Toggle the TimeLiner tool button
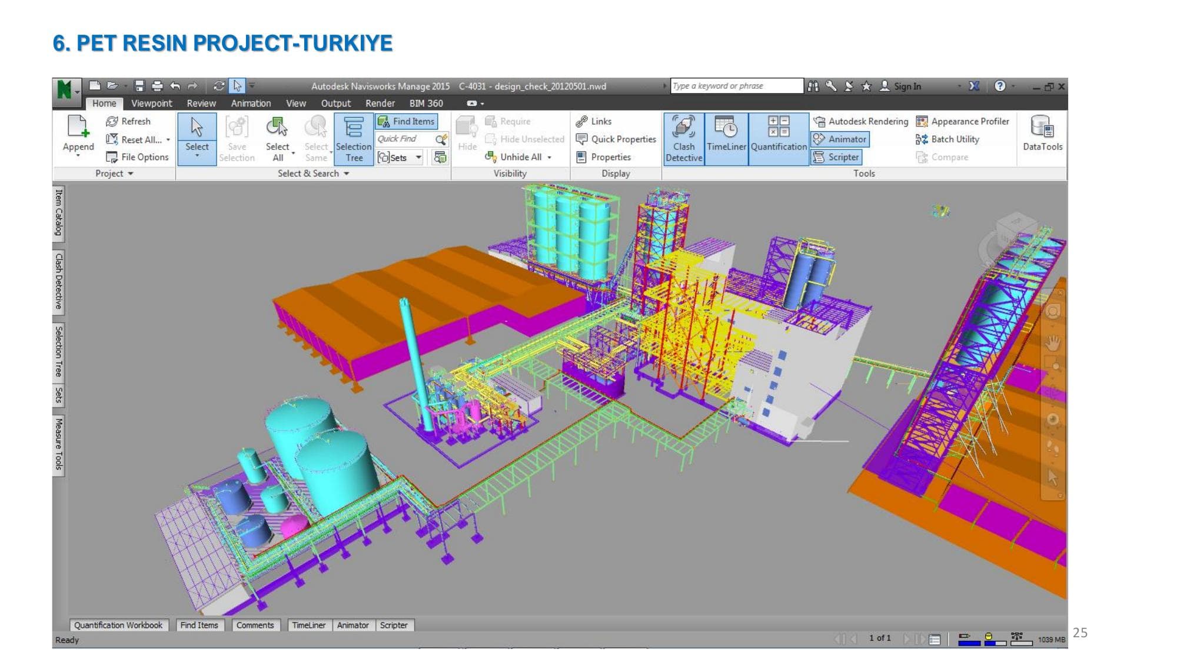Viewport: 1177px width, 662px height. click(726, 139)
